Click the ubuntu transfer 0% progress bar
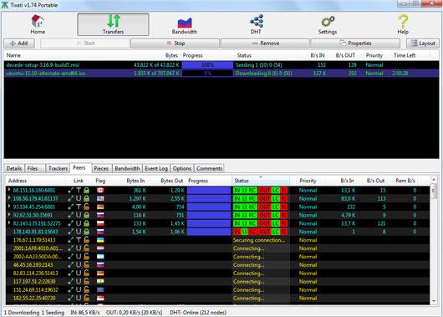 point(207,74)
